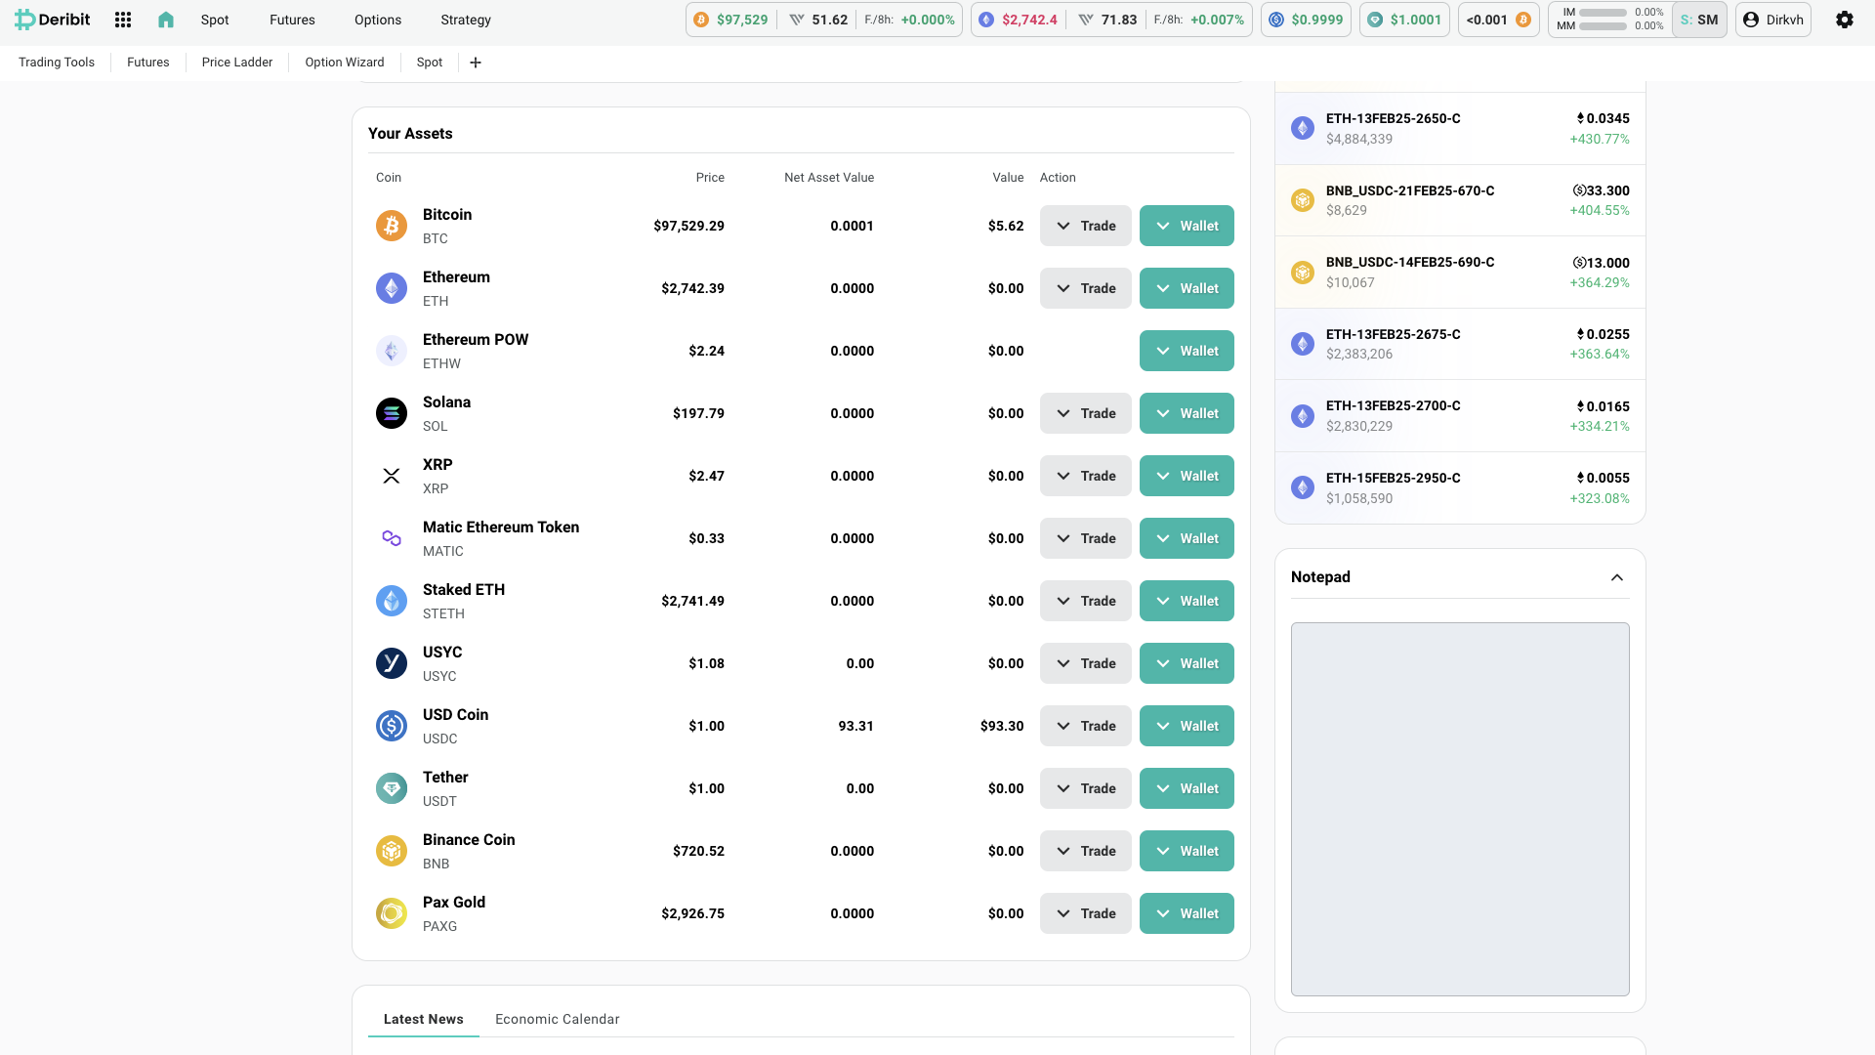Open the Wallet dropdown for USD Coin
The width and height of the screenshot is (1875, 1055).
tap(1187, 726)
